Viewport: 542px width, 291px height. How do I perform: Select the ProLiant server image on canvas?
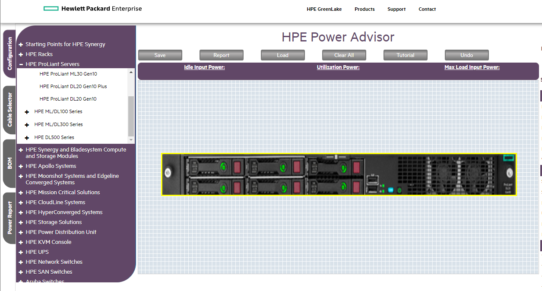[339, 174]
